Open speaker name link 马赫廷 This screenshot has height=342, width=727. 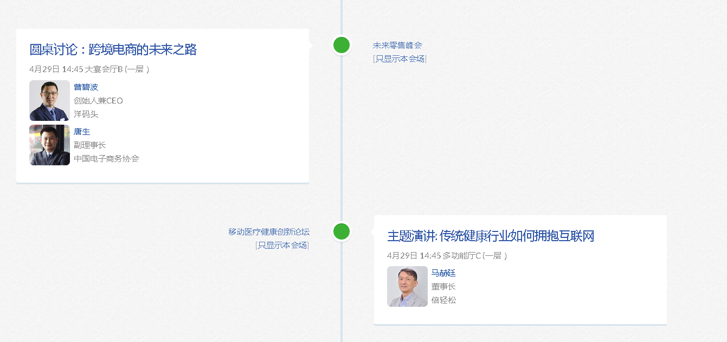[443, 273]
